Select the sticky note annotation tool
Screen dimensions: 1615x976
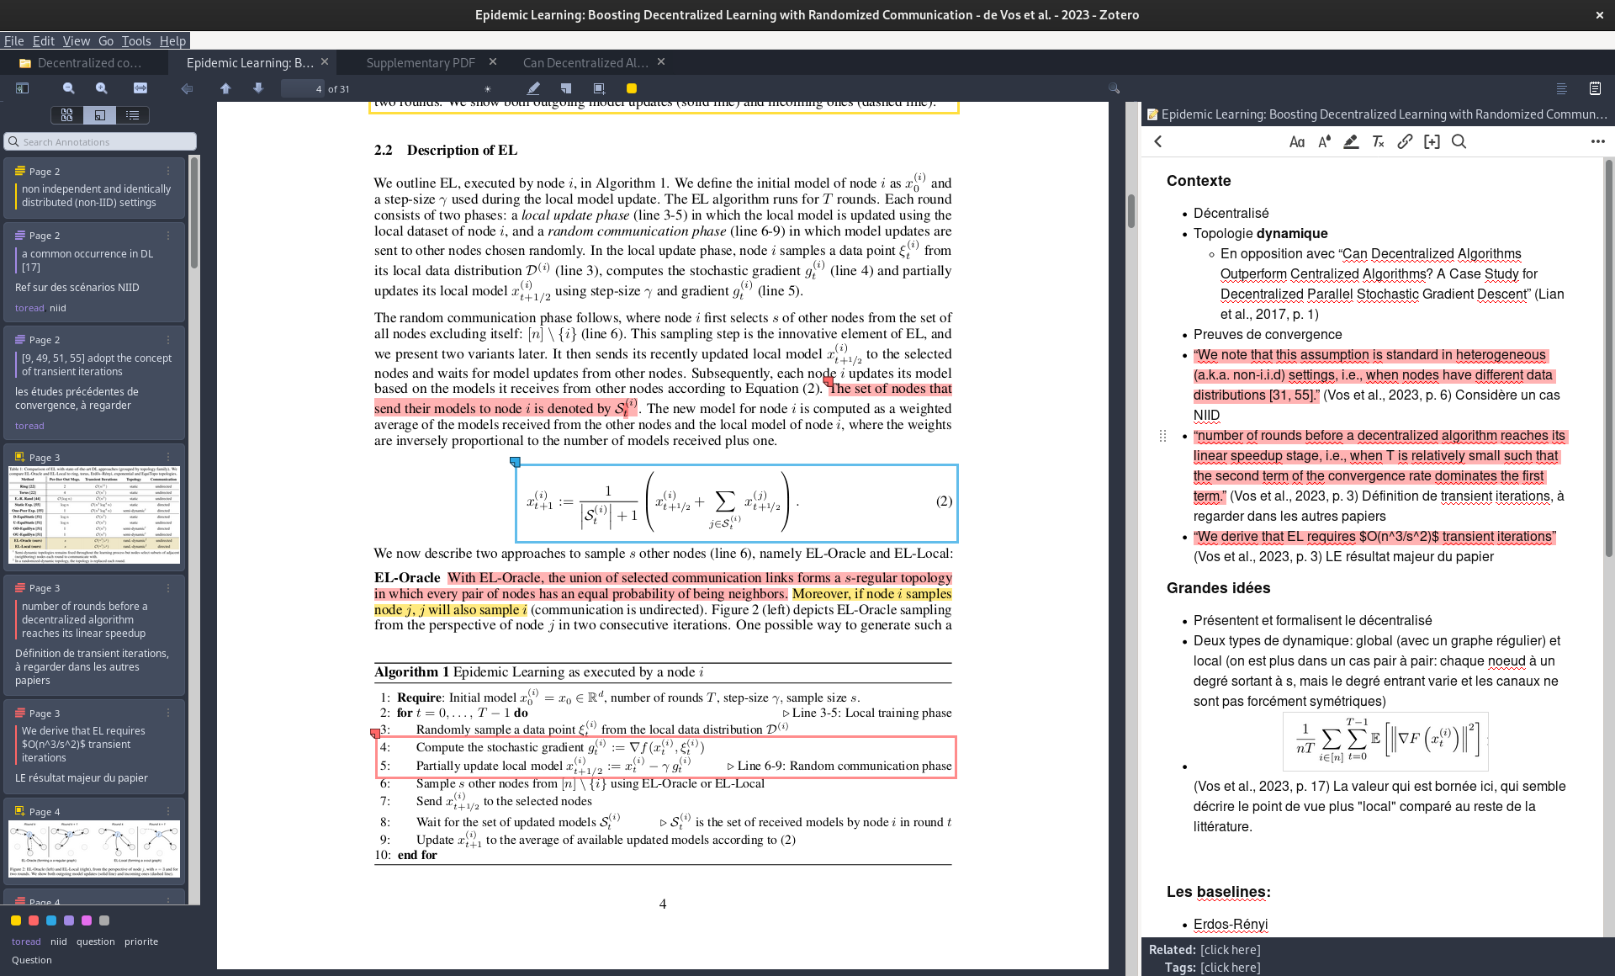tap(566, 88)
